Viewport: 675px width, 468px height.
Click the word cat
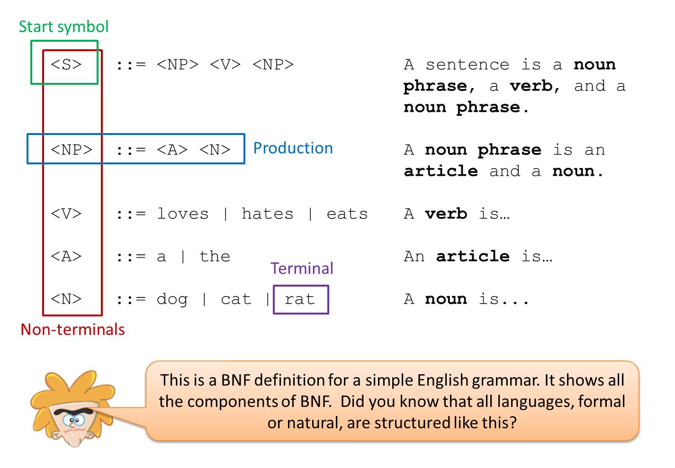click(236, 299)
